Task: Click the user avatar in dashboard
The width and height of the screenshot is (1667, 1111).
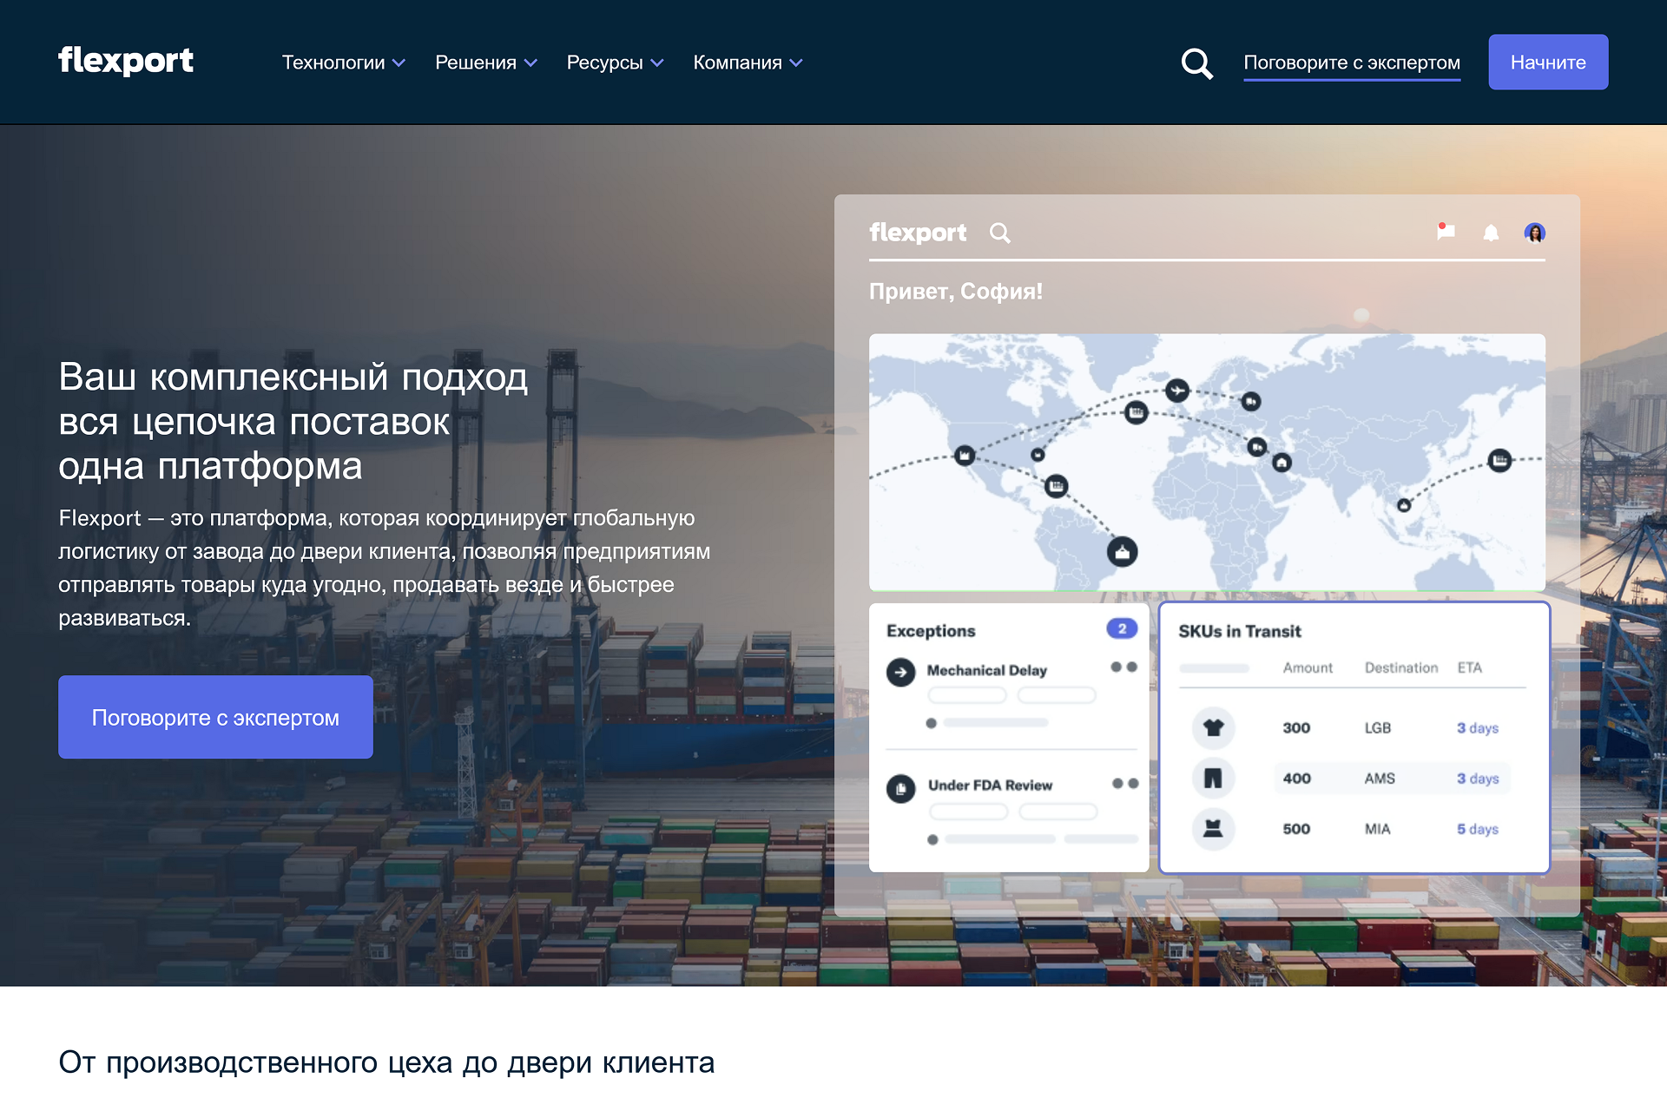Action: [1535, 233]
